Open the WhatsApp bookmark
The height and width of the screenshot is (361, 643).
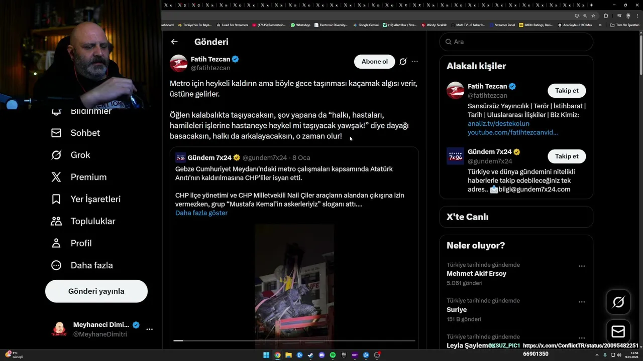pos(300,25)
